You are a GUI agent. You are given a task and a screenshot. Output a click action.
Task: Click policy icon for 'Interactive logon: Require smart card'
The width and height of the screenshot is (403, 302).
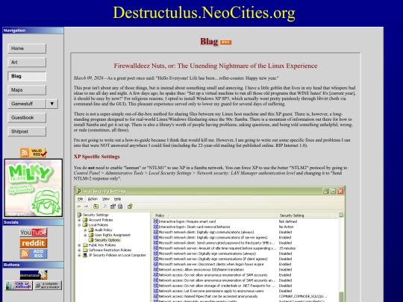(x=156, y=221)
